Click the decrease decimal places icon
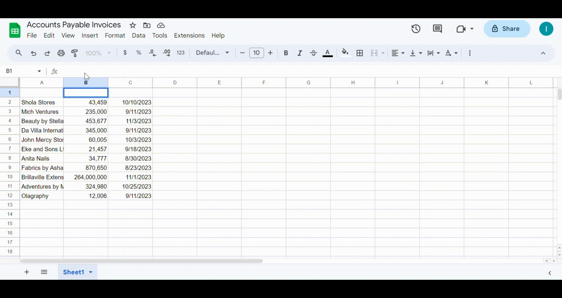The image size is (562, 298). coord(152,53)
